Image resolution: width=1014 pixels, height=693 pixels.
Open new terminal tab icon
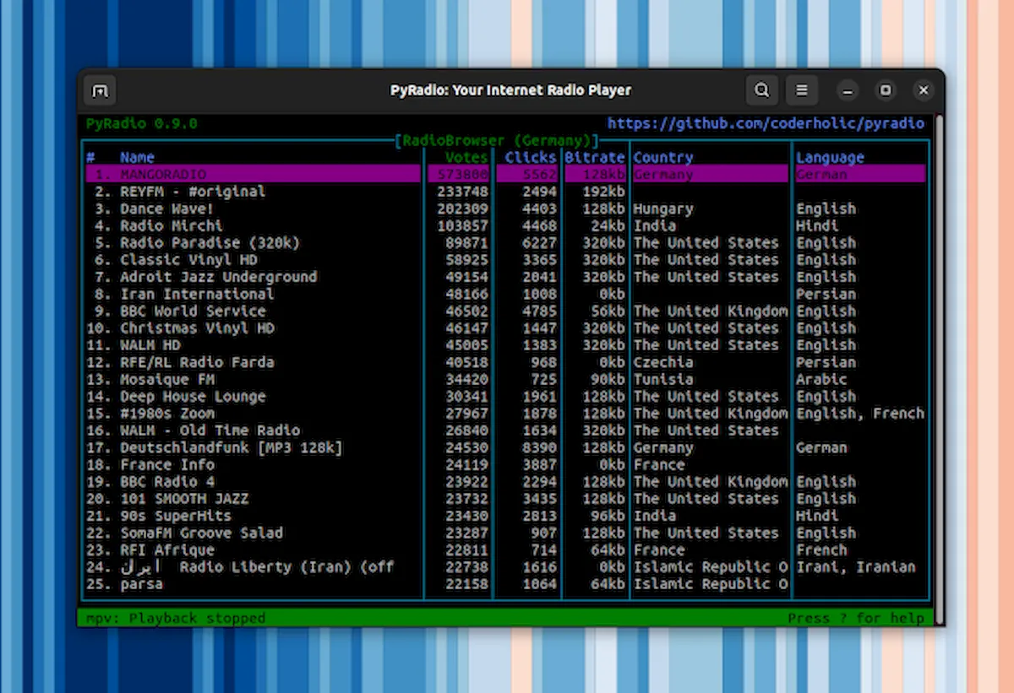pyautogui.click(x=100, y=90)
